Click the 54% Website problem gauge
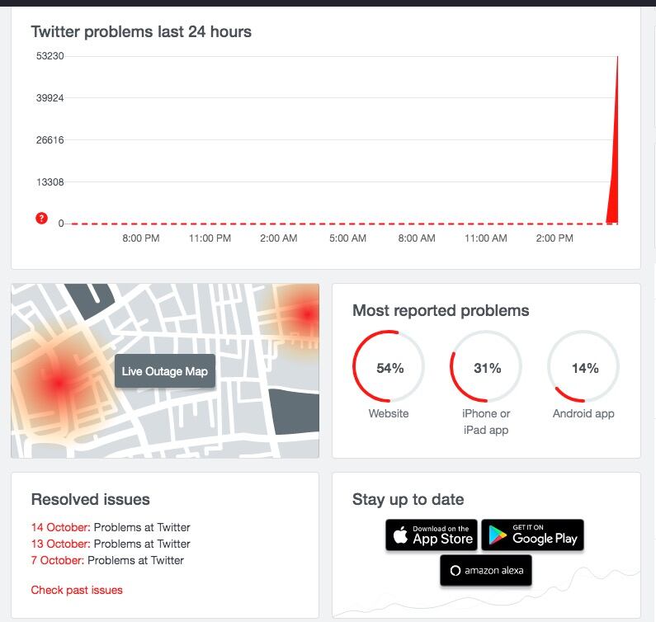This screenshot has width=656, height=622. [x=389, y=368]
